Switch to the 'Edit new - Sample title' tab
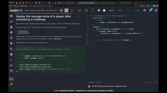 point(68,3)
